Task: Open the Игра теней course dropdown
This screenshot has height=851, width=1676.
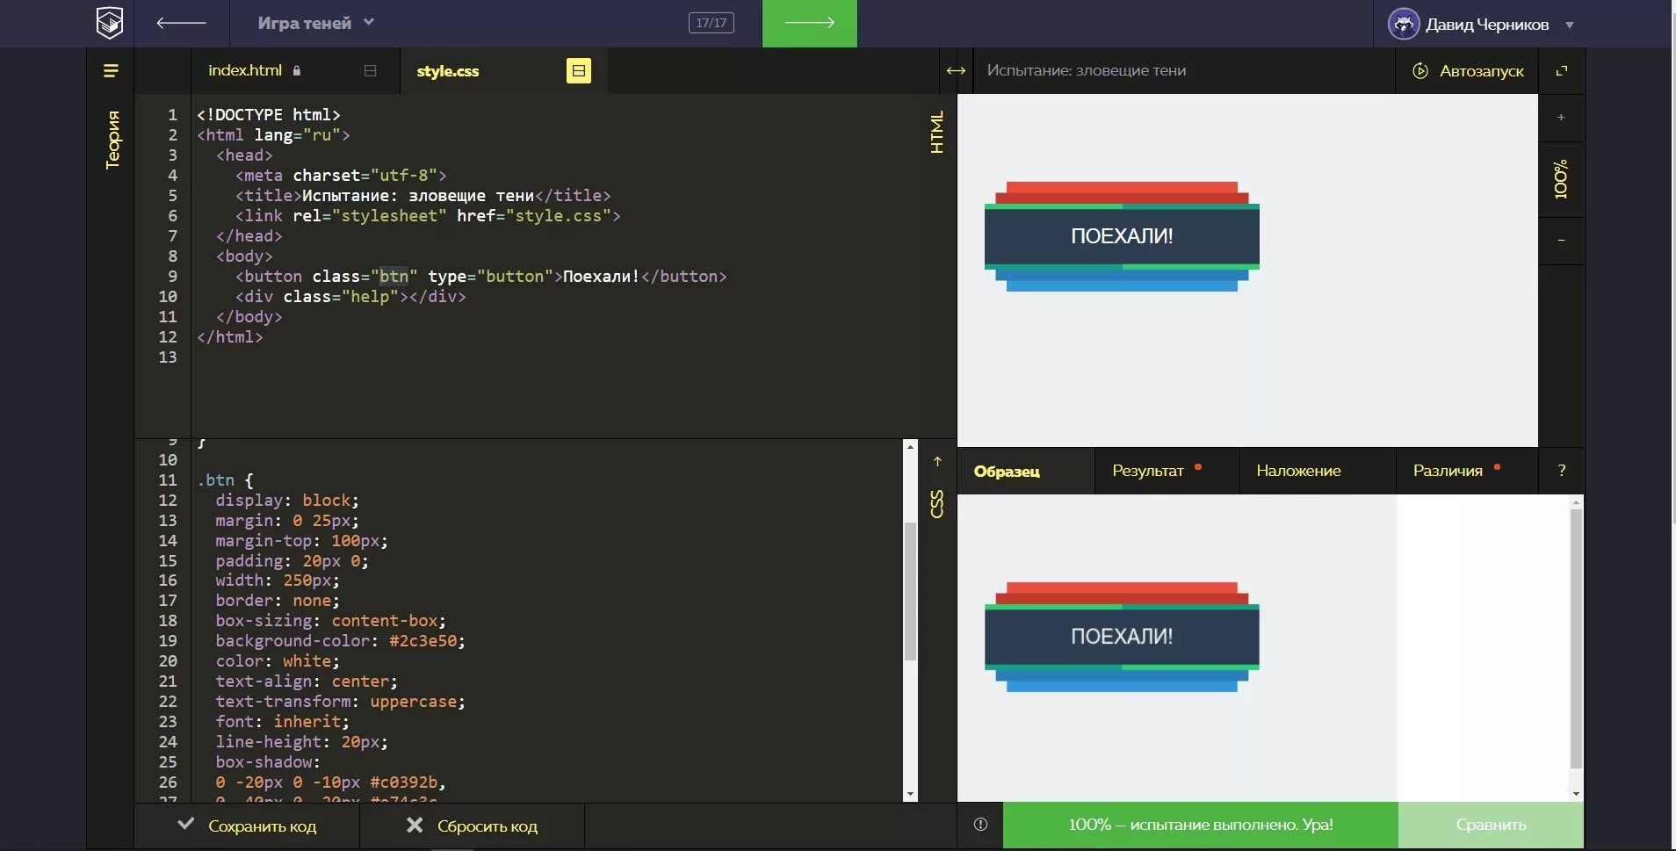Action: point(316,23)
